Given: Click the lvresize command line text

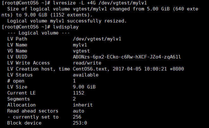Looking at the screenshot, I should tap(100, 3).
